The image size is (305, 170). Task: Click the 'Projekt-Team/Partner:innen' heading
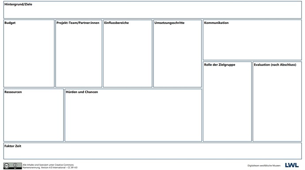pyautogui.click(x=78, y=23)
